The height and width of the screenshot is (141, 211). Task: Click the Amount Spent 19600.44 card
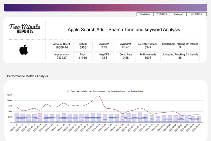62,47
